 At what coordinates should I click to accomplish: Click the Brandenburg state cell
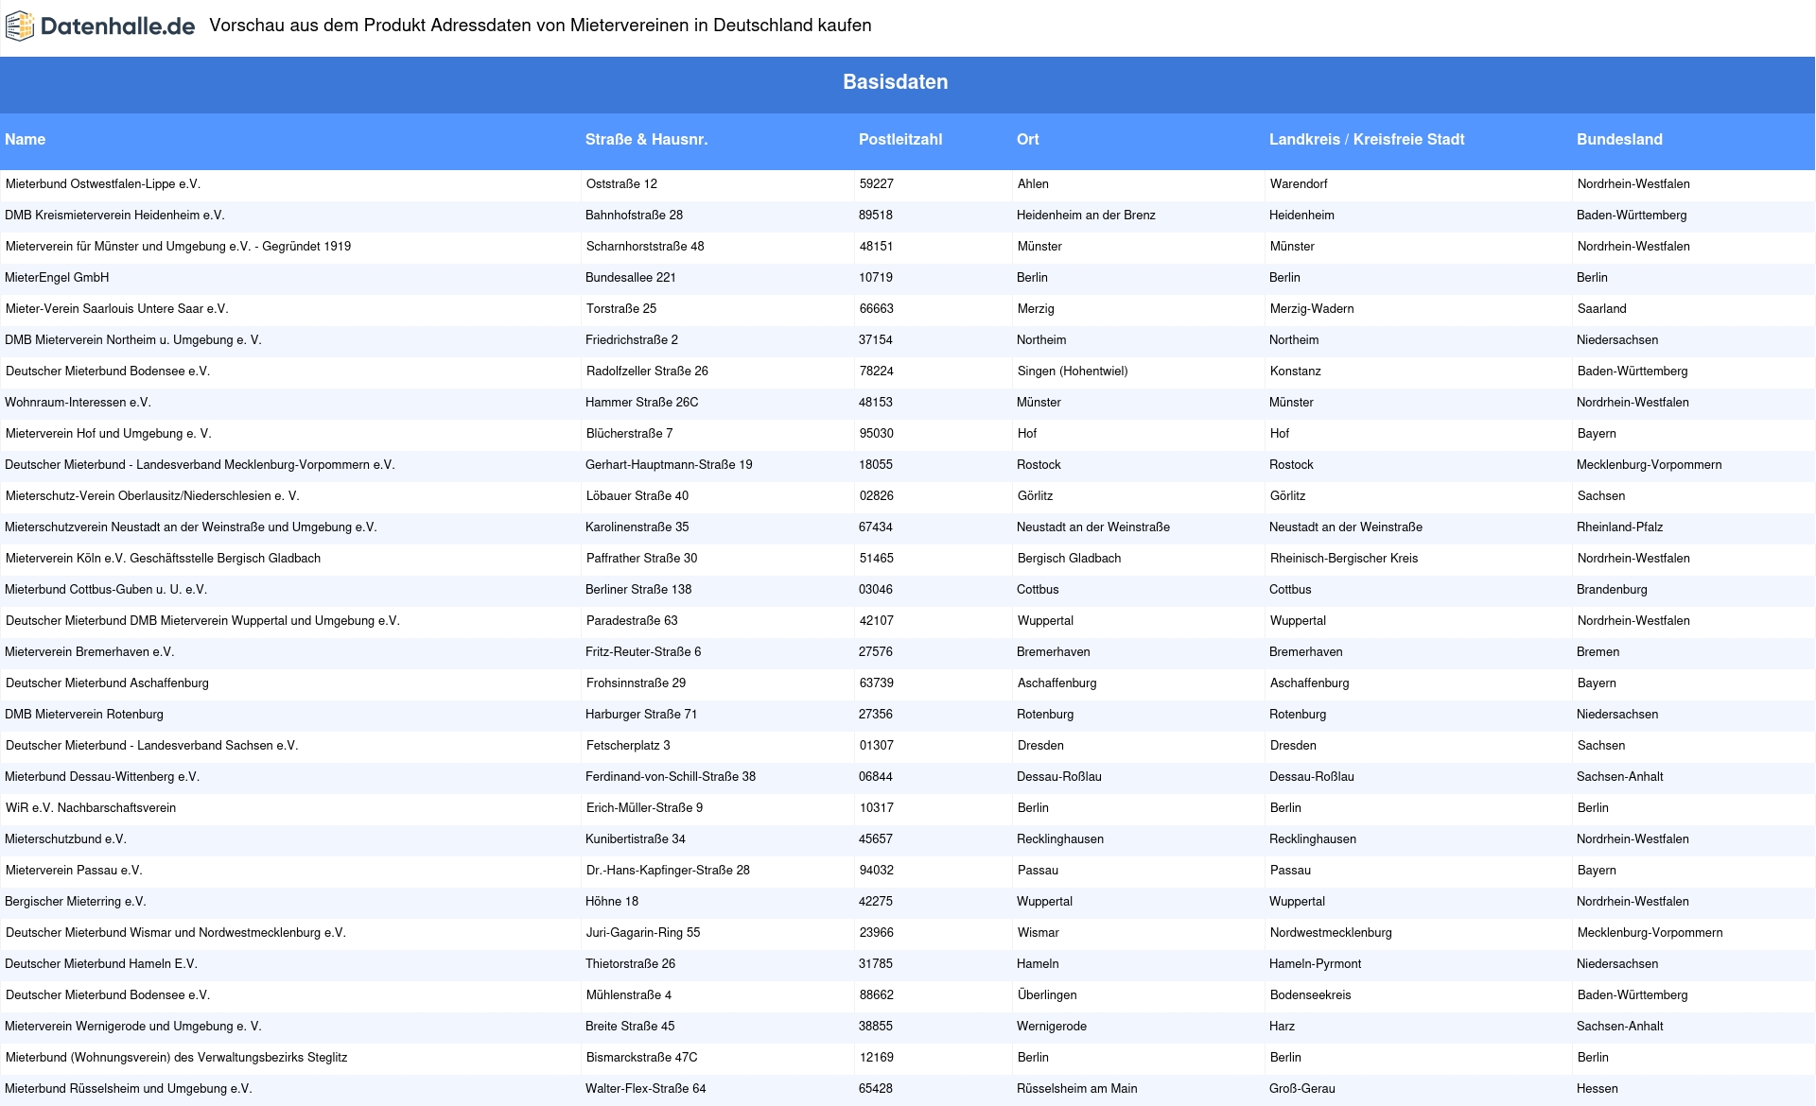1612,590
